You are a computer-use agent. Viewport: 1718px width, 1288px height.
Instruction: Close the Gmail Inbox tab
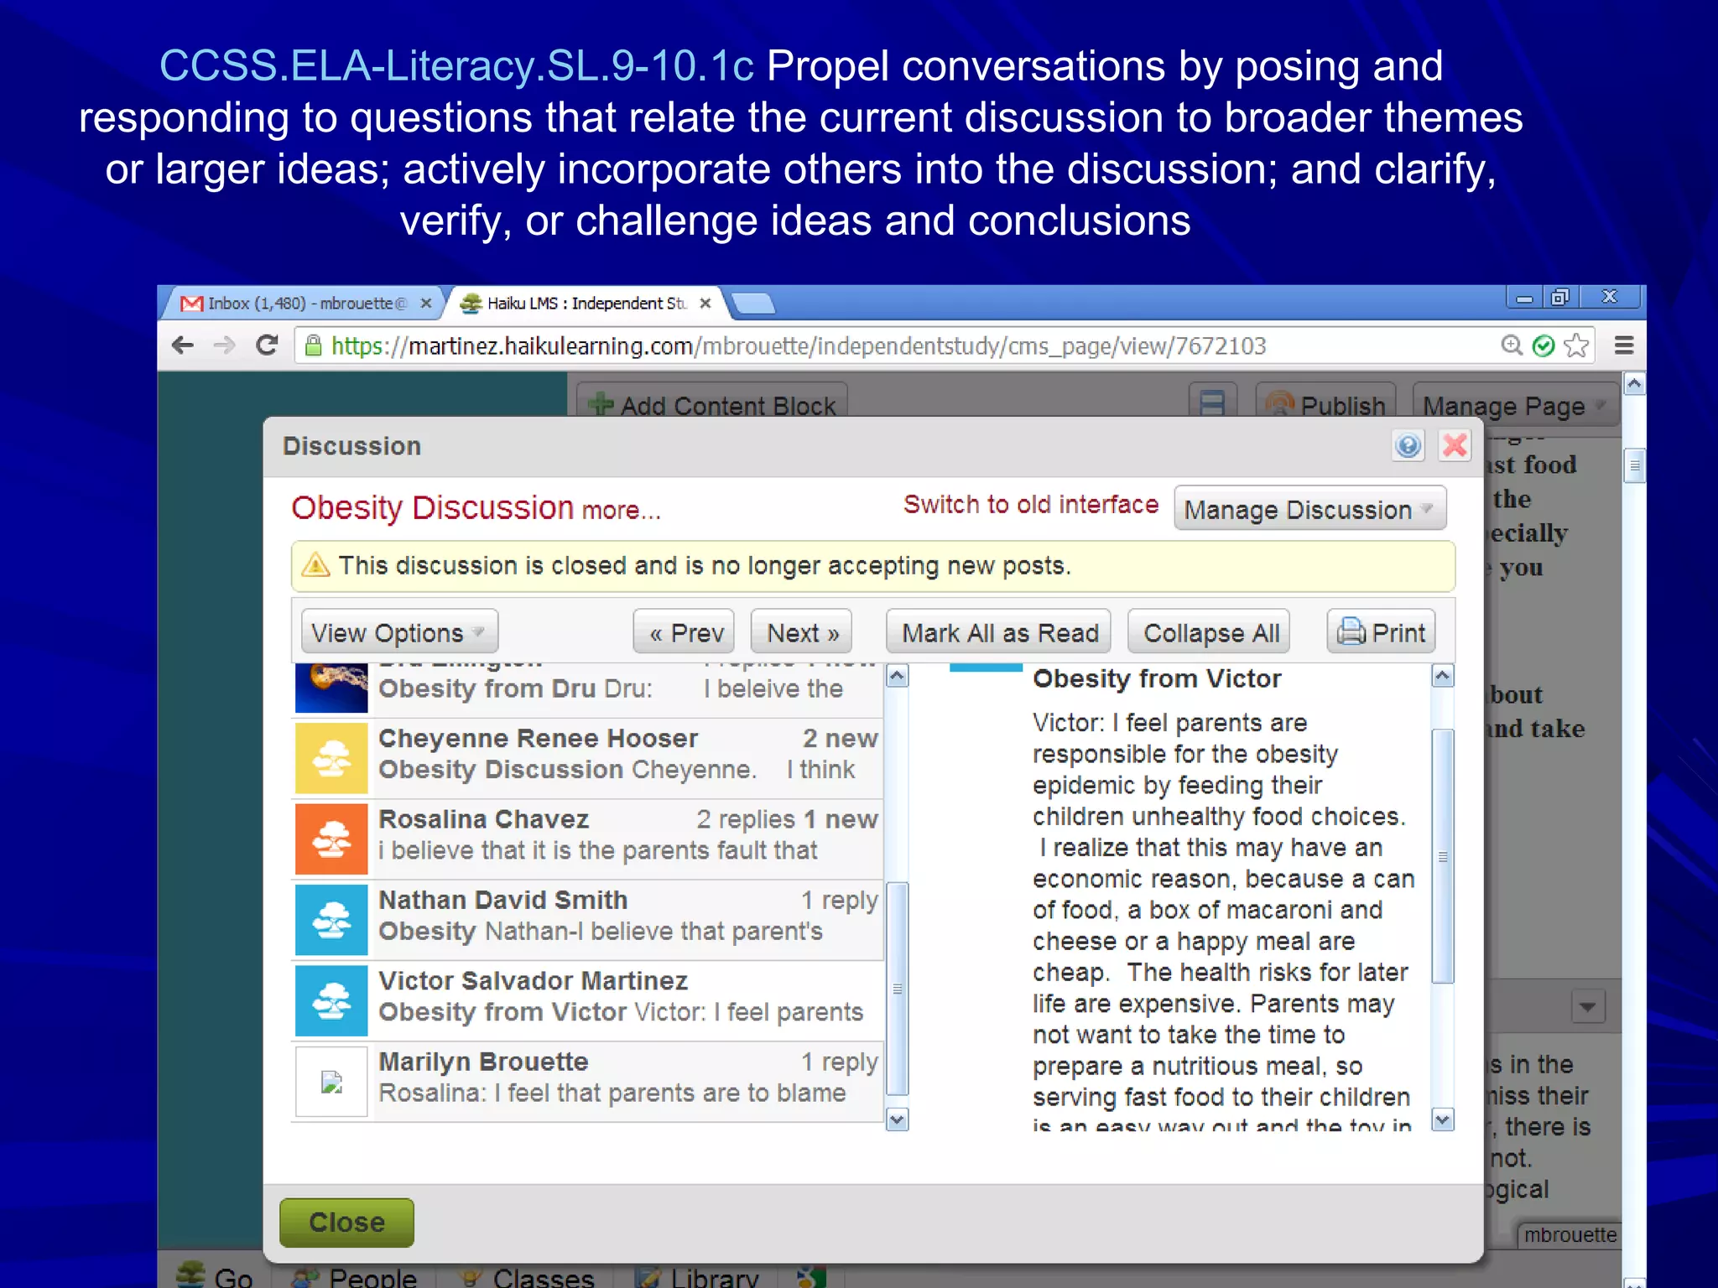(426, 303)
